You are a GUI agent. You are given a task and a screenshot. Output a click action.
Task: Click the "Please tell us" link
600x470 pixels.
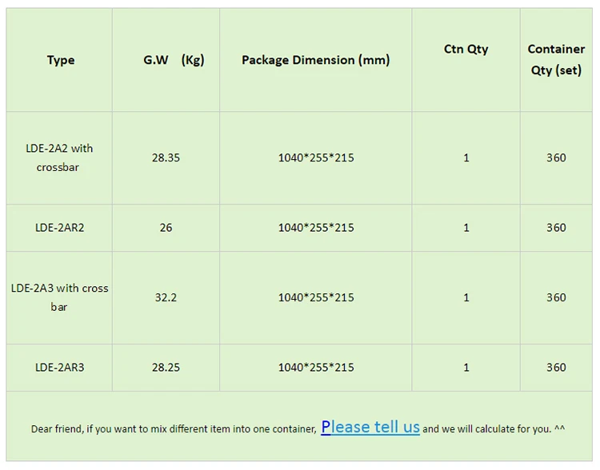click(370, 427)
